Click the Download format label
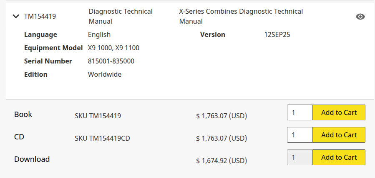The image size is (375, 178). pos(32,159)
